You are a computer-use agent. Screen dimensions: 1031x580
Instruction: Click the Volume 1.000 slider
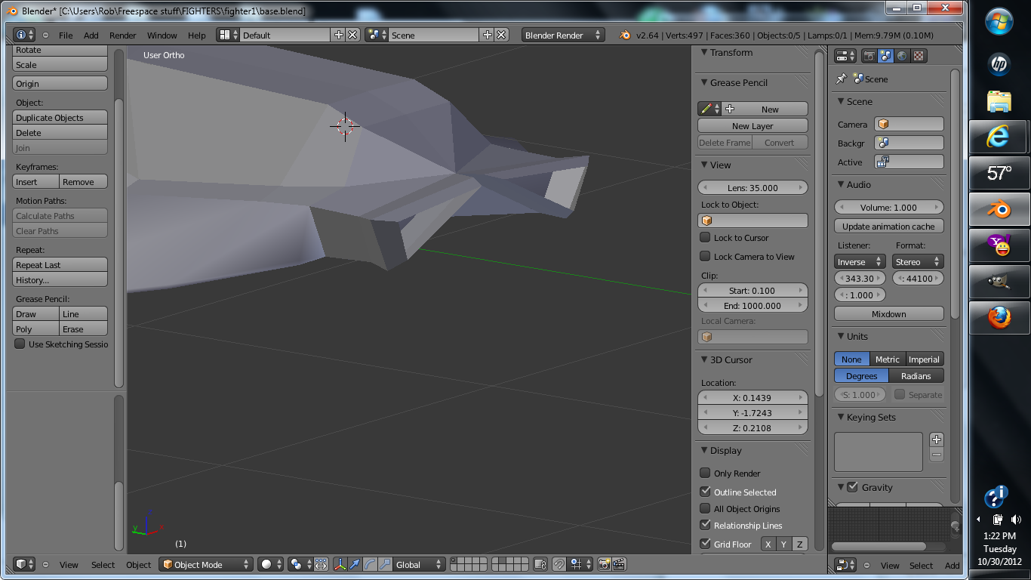pyautogui.click(x=889, y=207)
